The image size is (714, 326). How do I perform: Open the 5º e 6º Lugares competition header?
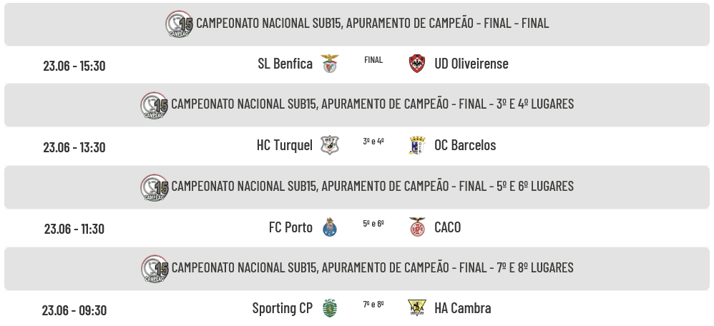point(357,187)
